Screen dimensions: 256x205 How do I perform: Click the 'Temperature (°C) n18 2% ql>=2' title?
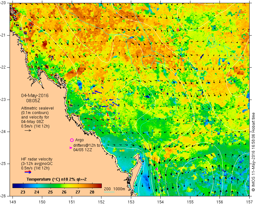(x=57, y=179)
